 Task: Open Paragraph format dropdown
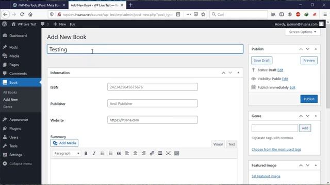coord(67,153)
